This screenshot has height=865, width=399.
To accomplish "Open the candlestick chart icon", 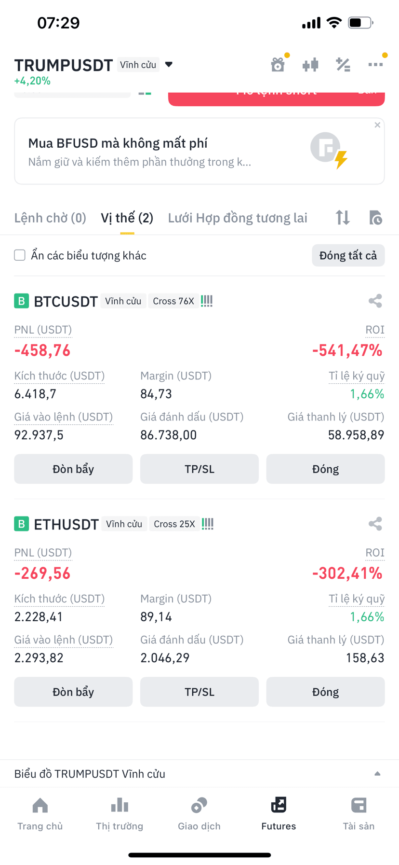I will [310, 64].
